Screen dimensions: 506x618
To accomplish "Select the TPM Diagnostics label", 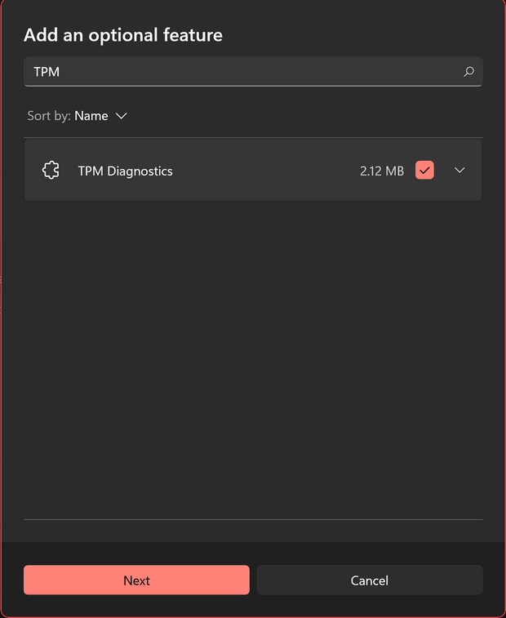I will tap(126, 171).
